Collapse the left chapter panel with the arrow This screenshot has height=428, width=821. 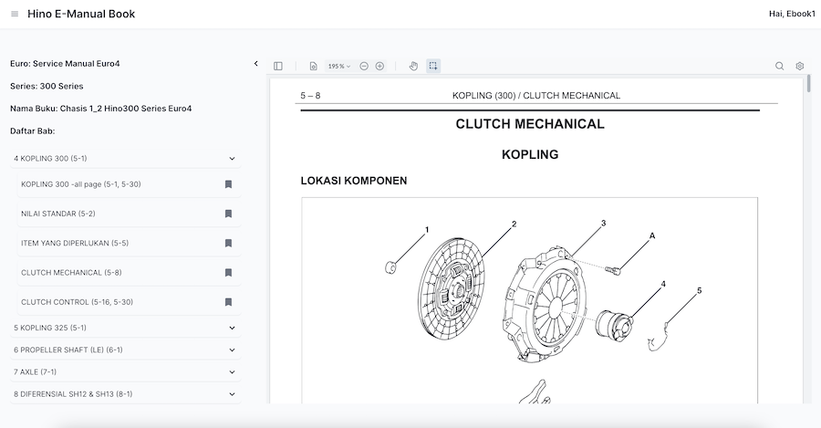click(x=255, y=64)
